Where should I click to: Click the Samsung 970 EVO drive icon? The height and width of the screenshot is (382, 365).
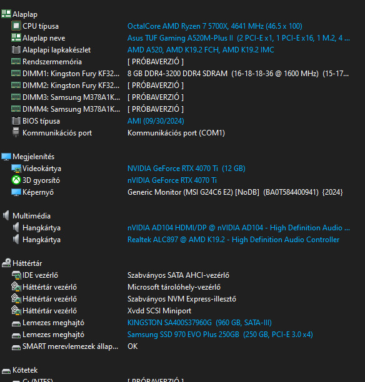(16, 335)
